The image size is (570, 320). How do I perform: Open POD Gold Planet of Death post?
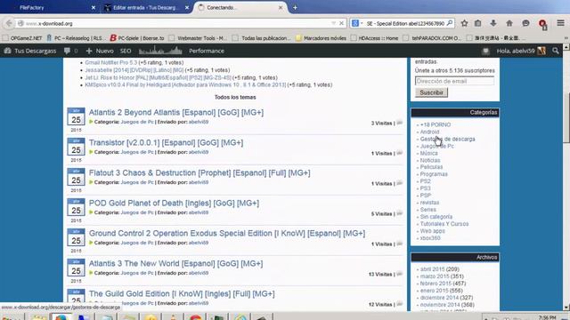175,204
